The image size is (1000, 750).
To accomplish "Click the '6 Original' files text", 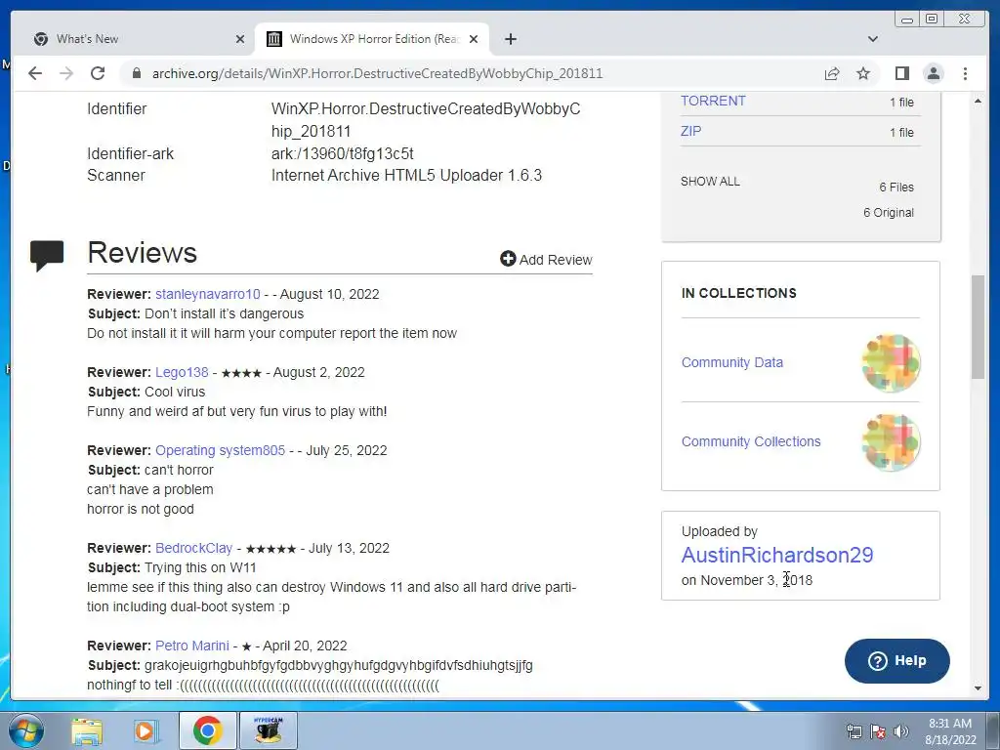I will pos(889,212).
